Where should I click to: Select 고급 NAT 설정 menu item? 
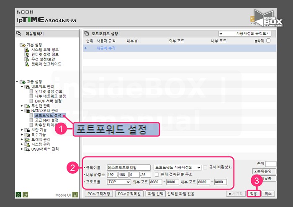(x=46, y=120)
